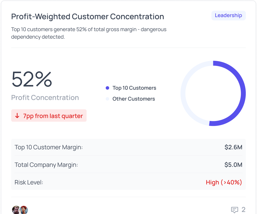257x214 pixels.
Task: Select the Top 10 Customer Margin row label
Action: pos(49,147)
